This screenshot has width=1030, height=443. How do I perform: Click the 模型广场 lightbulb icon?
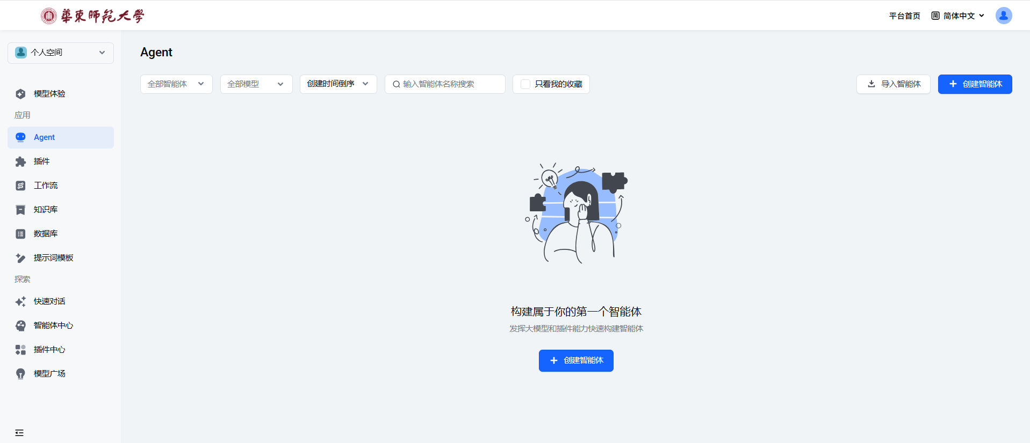coord(20,374)
